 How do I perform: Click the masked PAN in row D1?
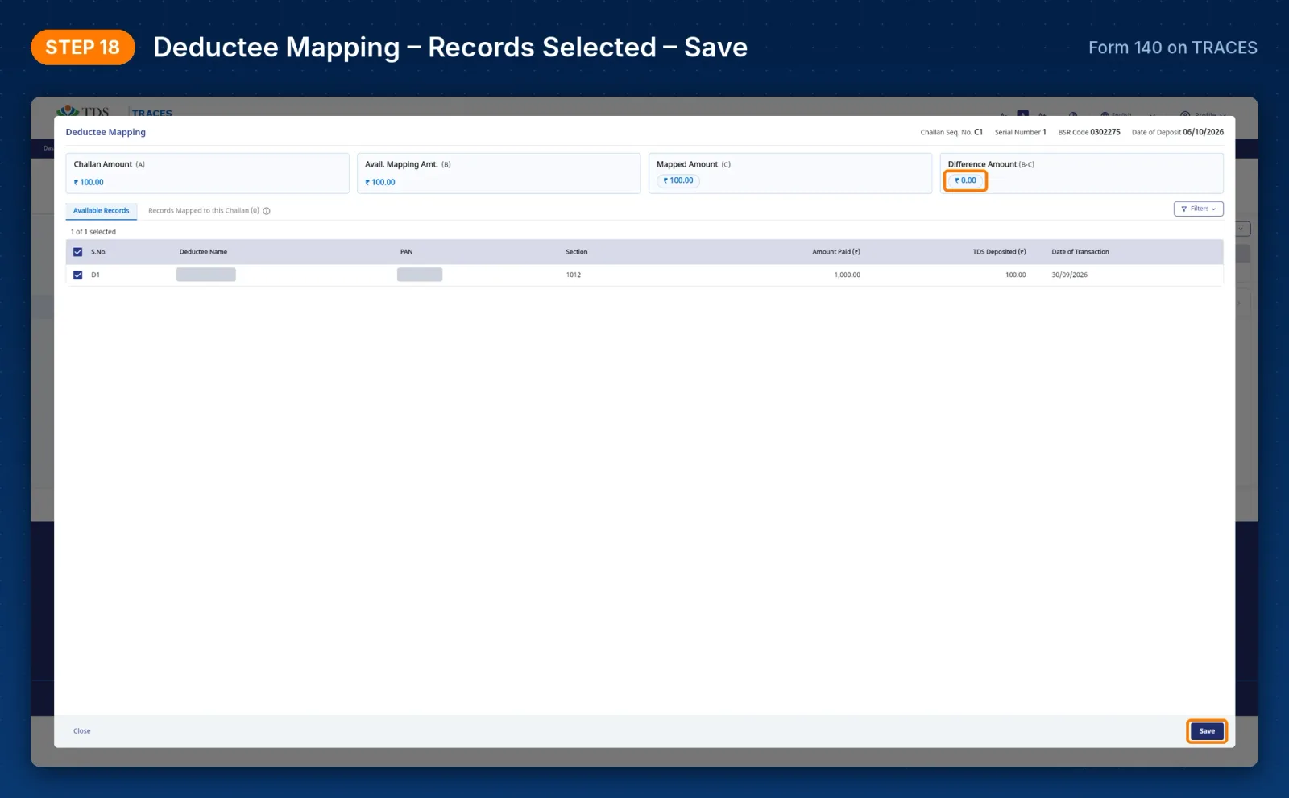420,275
